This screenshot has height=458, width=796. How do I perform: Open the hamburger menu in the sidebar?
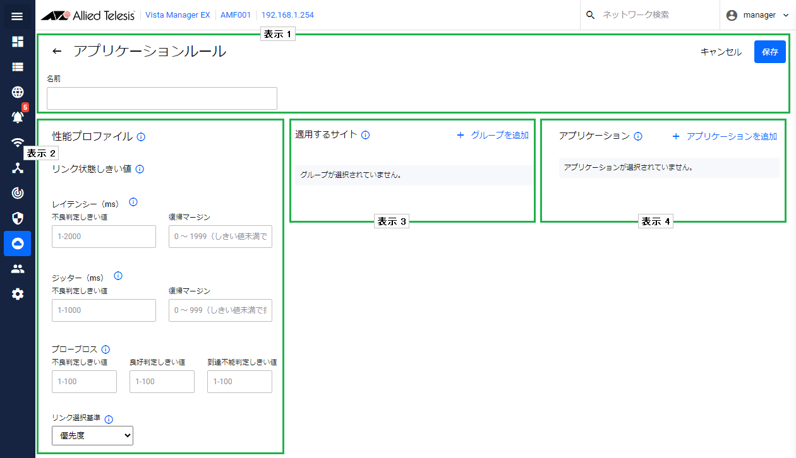click(17, 16)
